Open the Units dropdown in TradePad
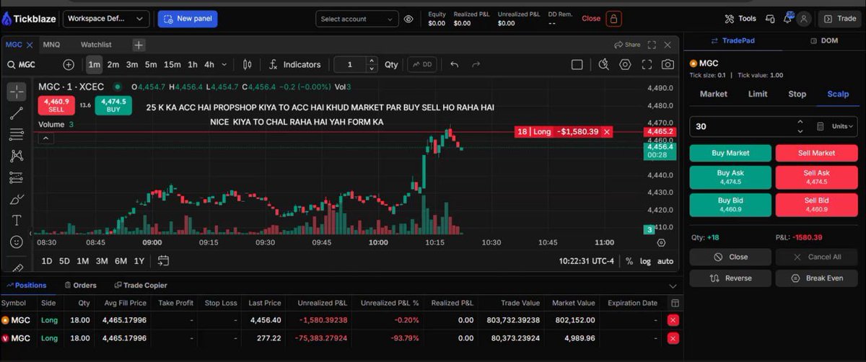Screen dimensions: 866x362 [x=843, y=126]
